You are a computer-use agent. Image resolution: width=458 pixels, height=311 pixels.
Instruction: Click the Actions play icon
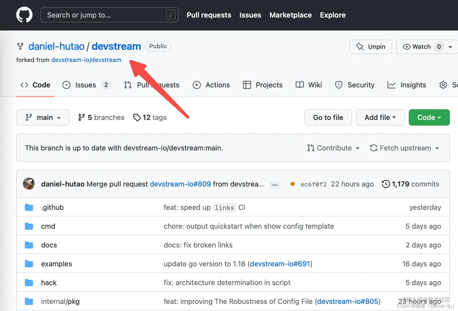[197, 85]
